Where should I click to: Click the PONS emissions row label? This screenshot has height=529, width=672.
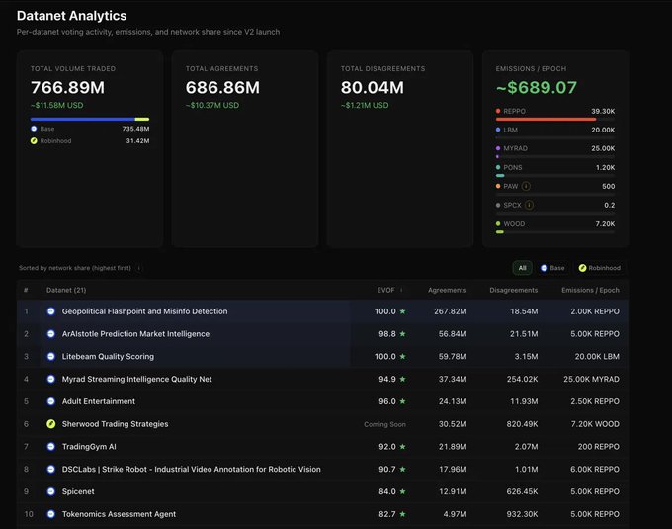[513, 167]
